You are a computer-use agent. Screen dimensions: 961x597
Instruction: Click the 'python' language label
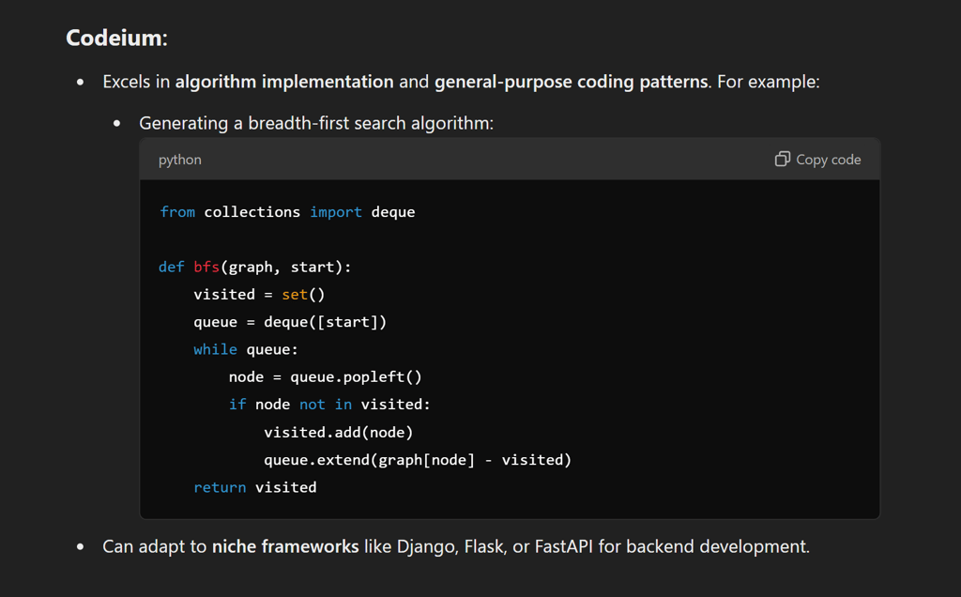pos(179,160)
